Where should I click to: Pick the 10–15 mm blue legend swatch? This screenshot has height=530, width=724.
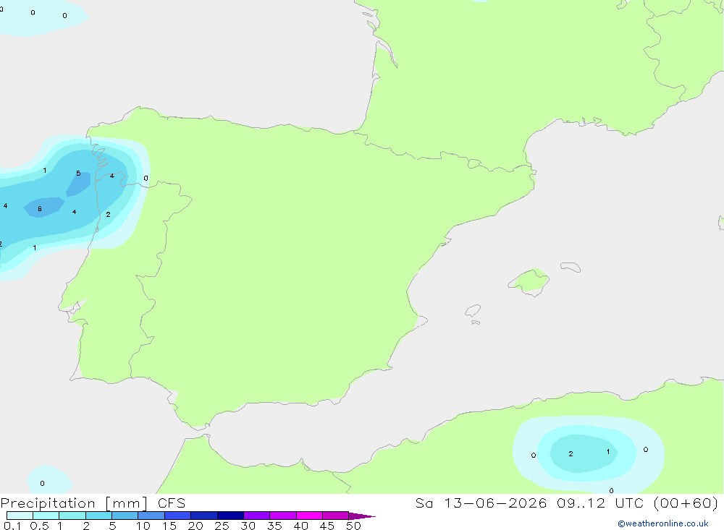tap(151, 516)
